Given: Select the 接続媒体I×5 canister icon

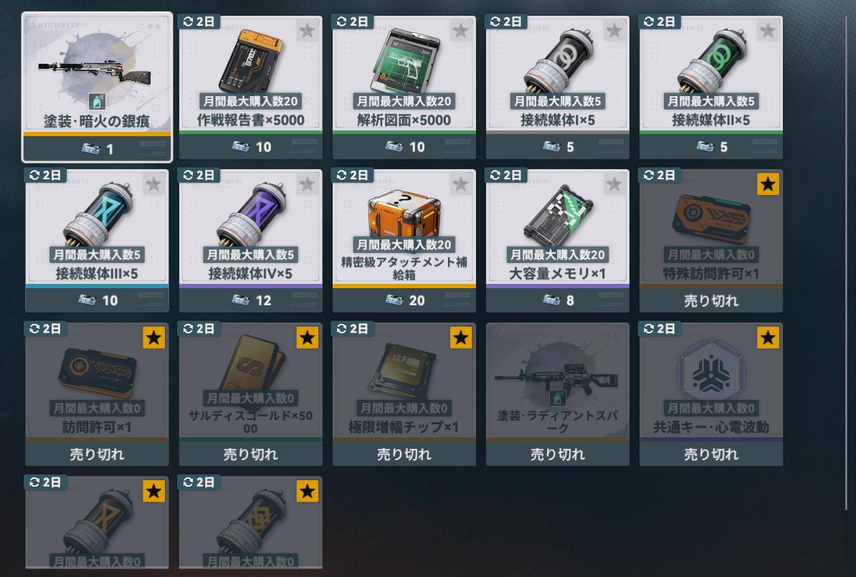Looking at the screenshot, I should [x=558, y=61].
